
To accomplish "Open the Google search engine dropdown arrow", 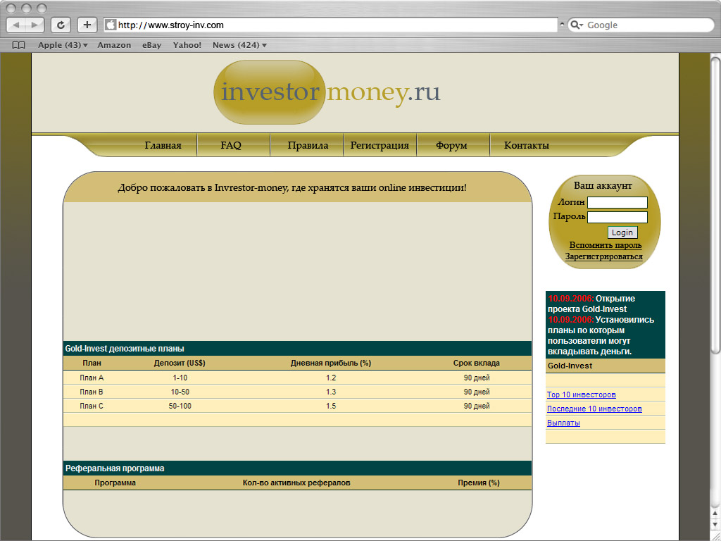I will point(581,25).
